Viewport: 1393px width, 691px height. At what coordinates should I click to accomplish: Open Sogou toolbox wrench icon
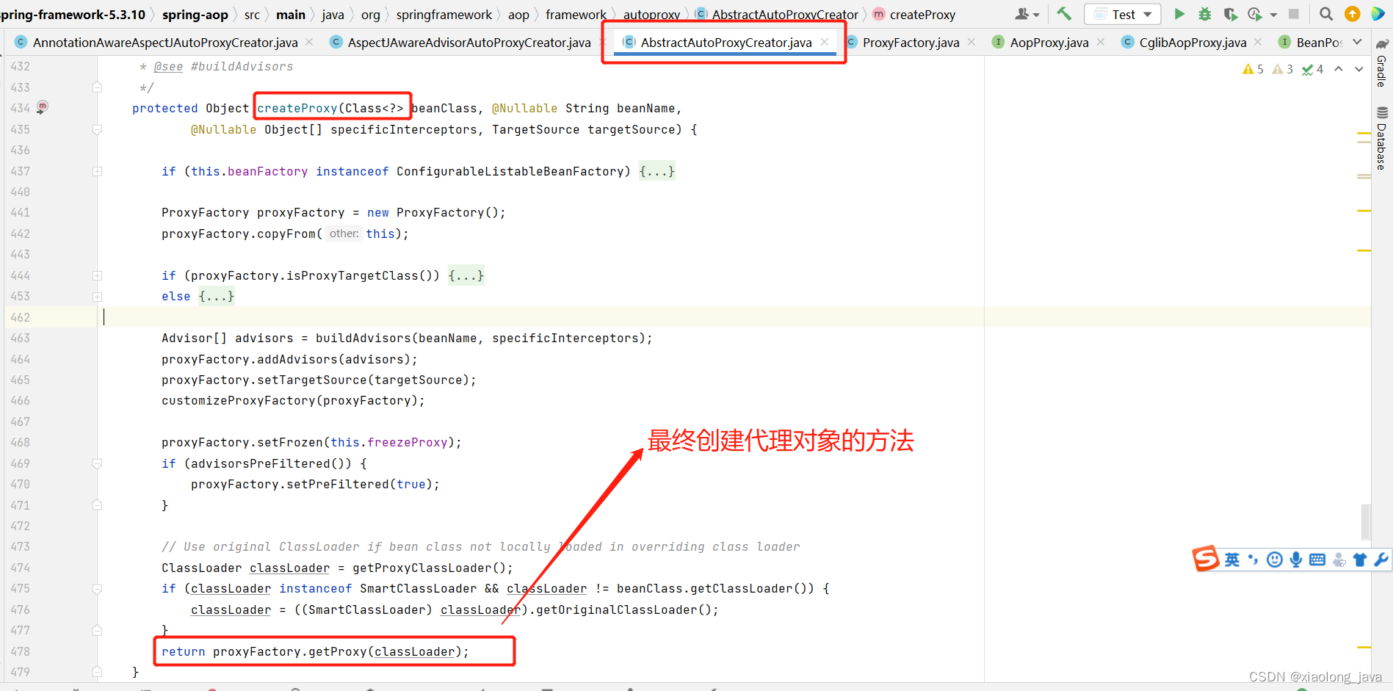(x=1381, y=560)
